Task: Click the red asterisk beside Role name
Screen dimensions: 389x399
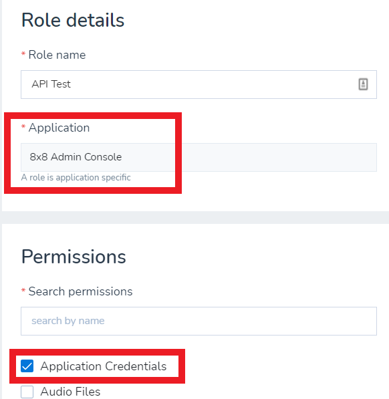Action: (x=23, y=53)
